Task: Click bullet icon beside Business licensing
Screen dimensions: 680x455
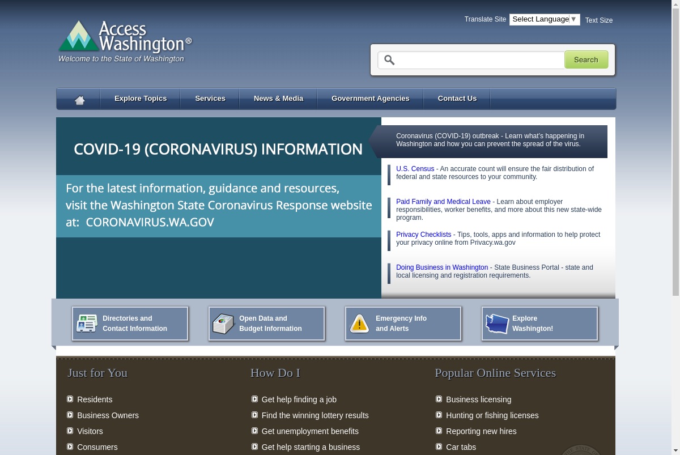Action: (439, 399)
